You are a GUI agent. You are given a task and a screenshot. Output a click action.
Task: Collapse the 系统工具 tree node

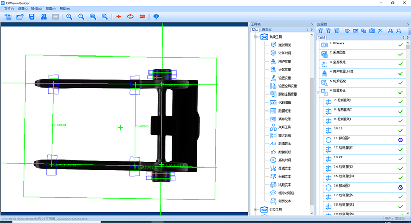[x=256, y=37]
